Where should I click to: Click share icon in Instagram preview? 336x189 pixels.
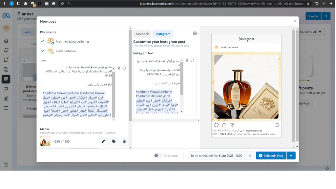pos(232,125)
